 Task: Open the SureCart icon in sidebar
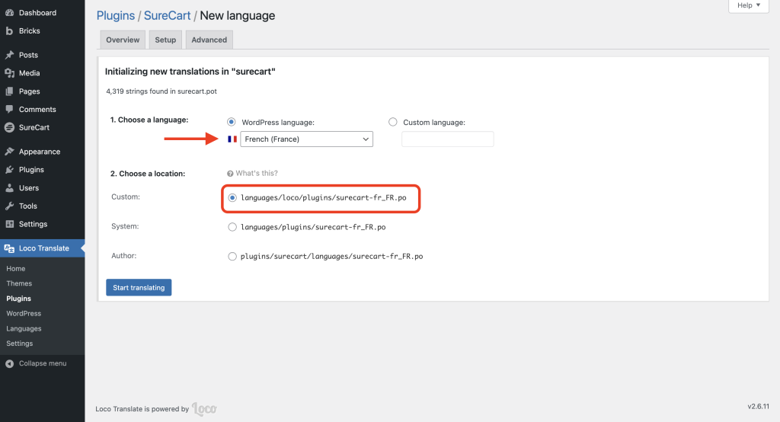pos(9,127)
